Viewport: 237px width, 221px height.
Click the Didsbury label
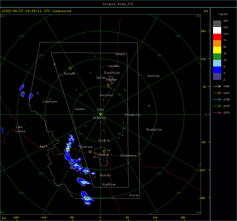(99, 118)
